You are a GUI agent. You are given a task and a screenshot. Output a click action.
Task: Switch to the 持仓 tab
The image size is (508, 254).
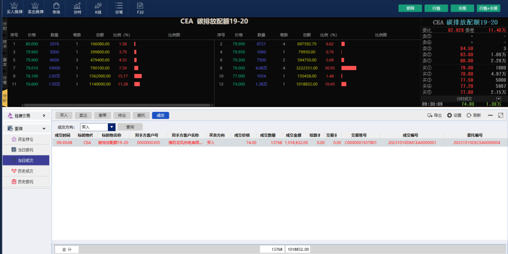click(x=122, y=115)
